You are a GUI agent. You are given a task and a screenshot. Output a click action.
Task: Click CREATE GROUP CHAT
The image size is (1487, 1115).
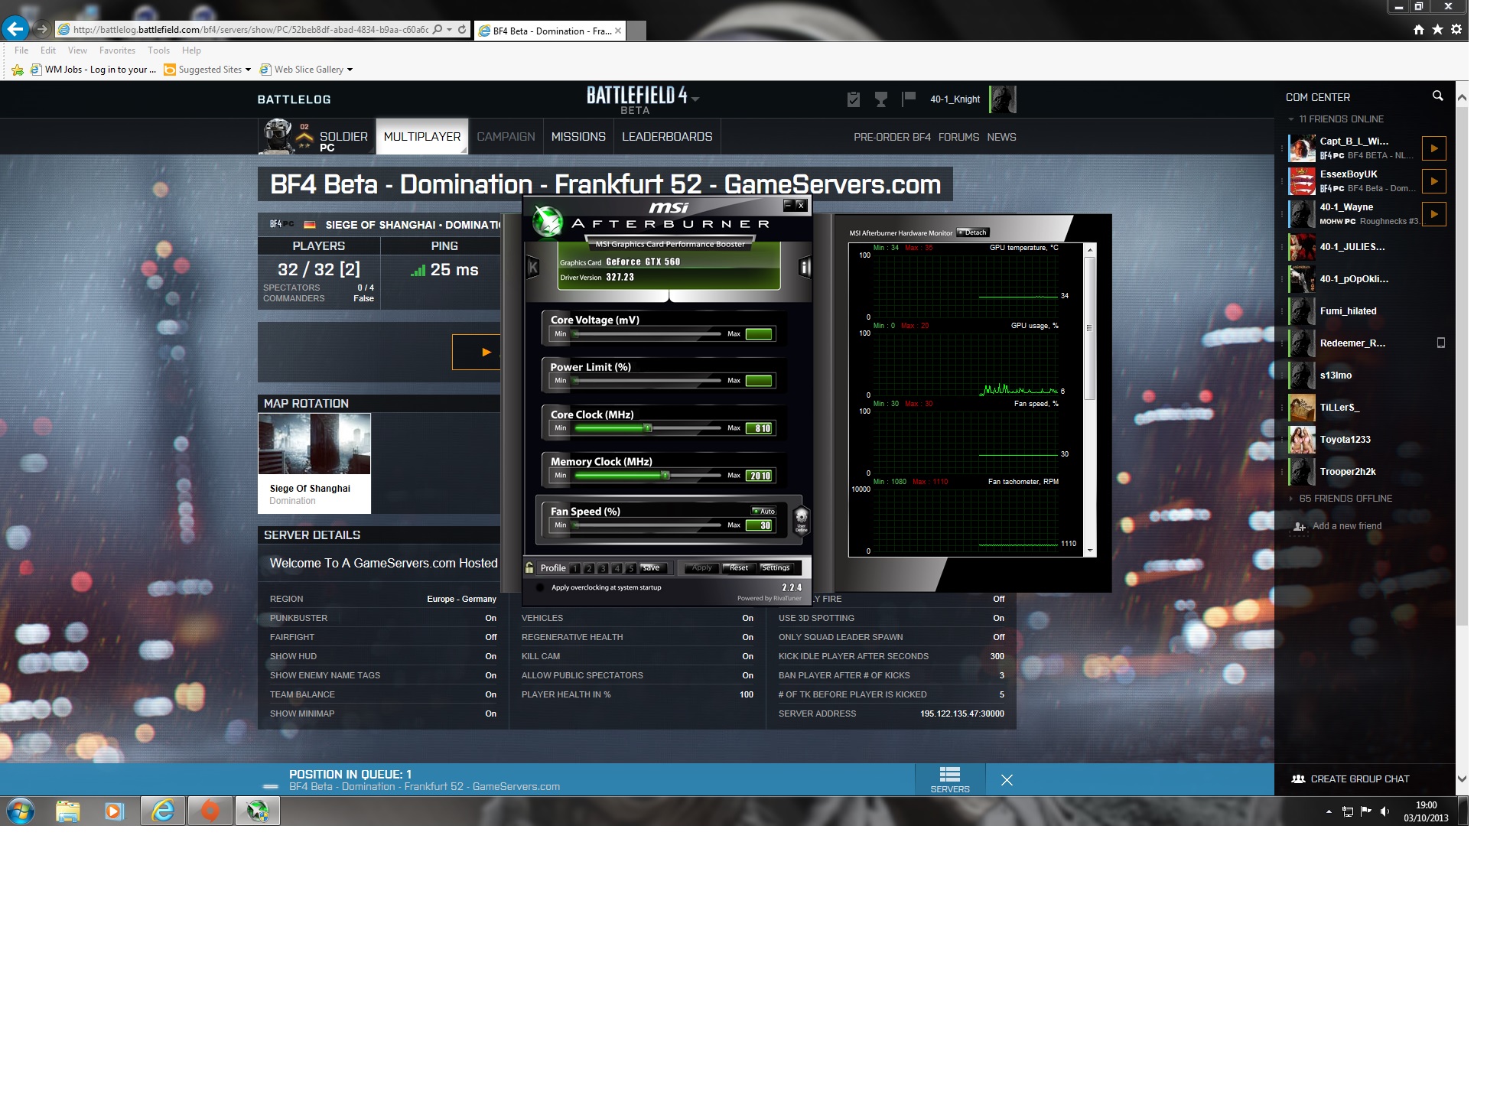[1351, 779]
